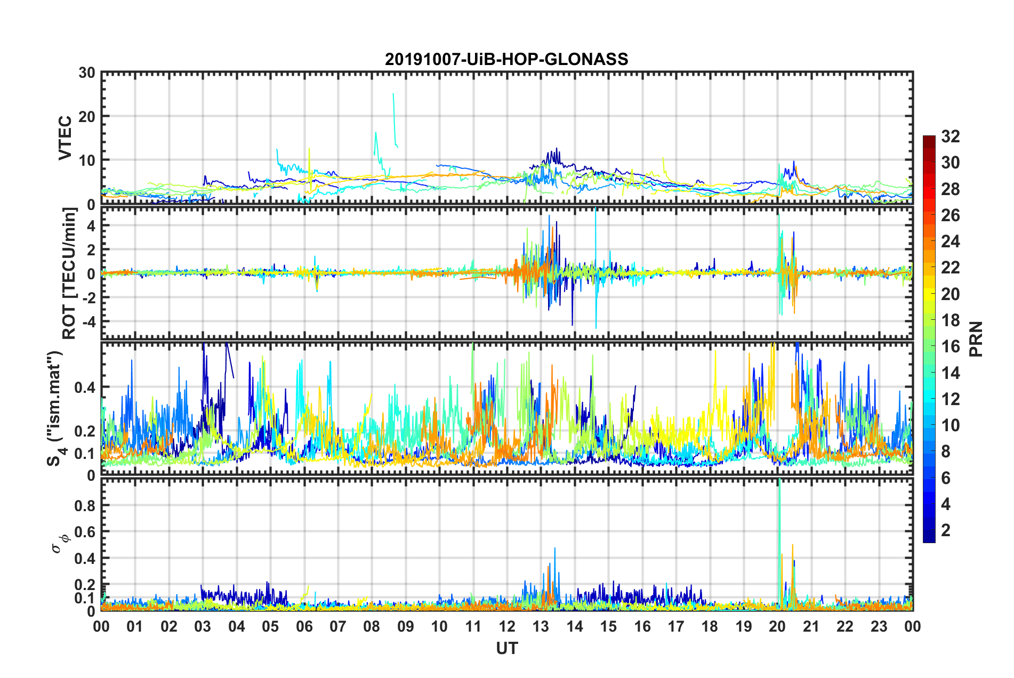
Task: Click the "6" PRN colorbar tick label
Action: (x=946, y=478)
